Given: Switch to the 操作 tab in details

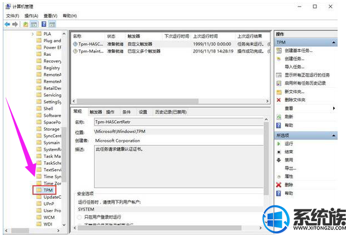Looking at the screenshot, I should [x=110, y=112].
